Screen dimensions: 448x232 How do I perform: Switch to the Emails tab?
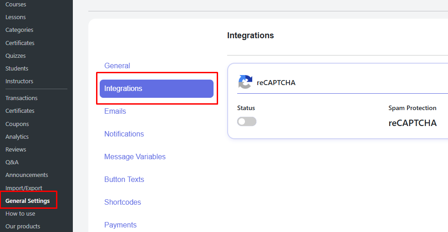tap(115, 111)
